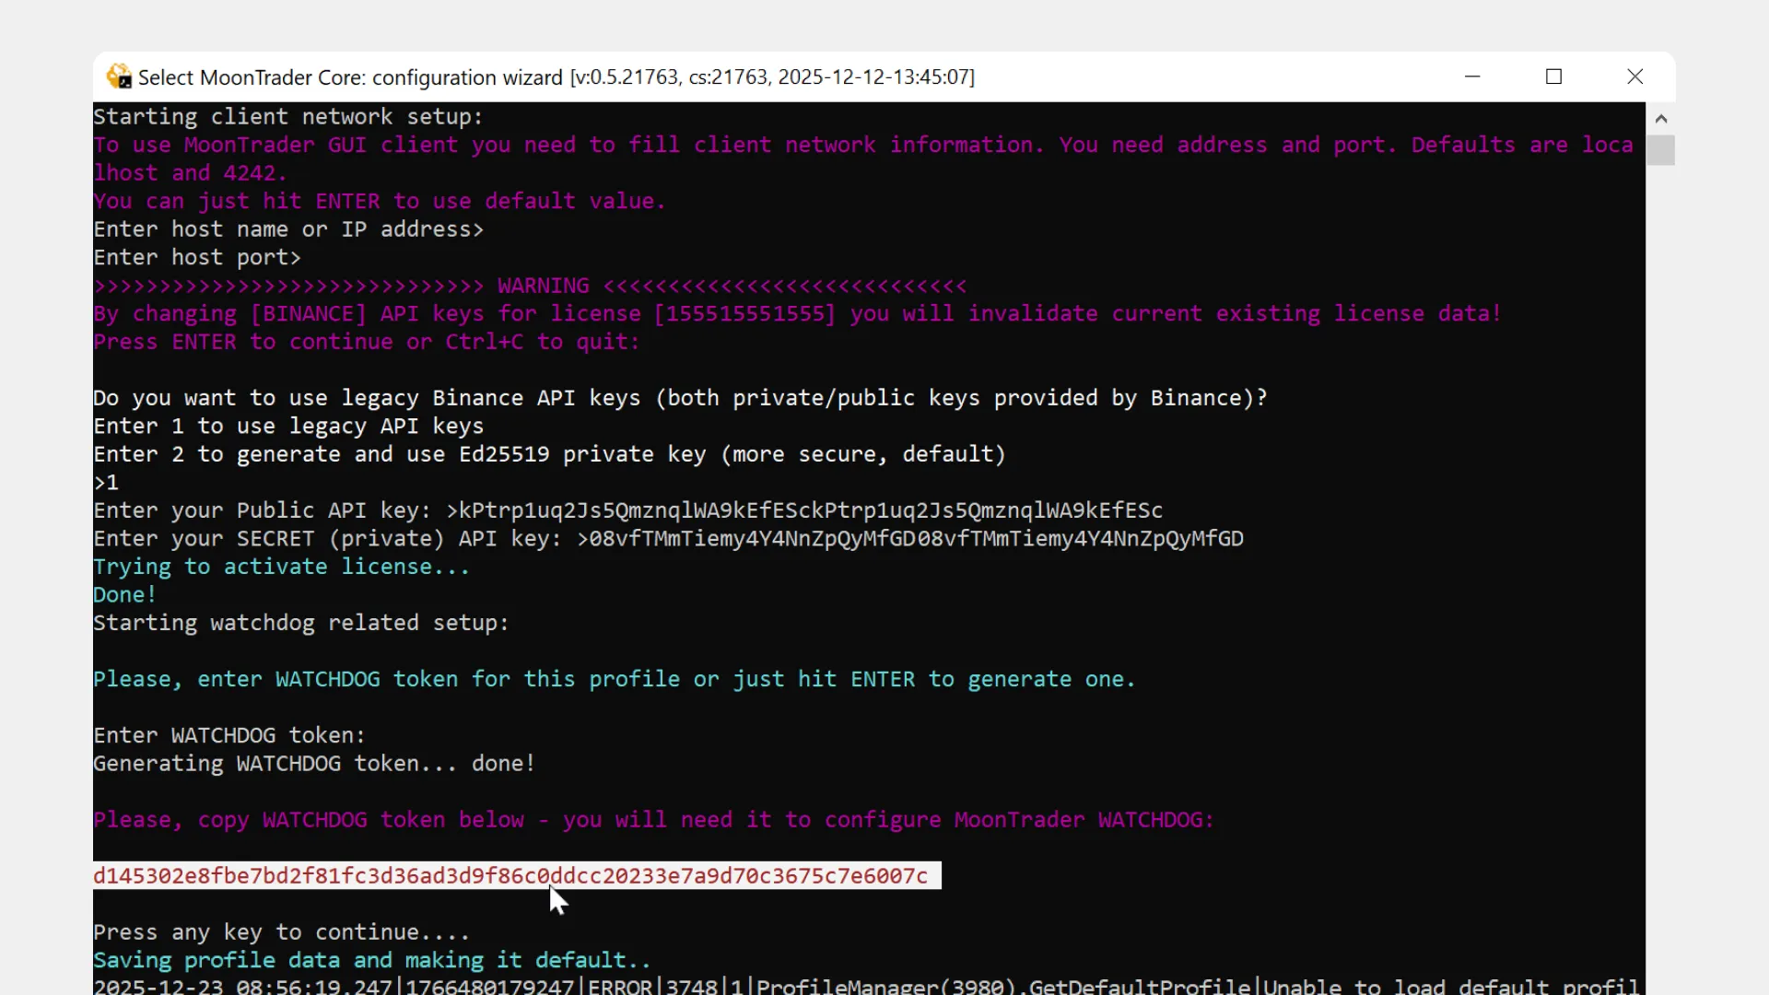Click the 'Saving profile data' status line

pyautogui.click(x=371, y=960)
